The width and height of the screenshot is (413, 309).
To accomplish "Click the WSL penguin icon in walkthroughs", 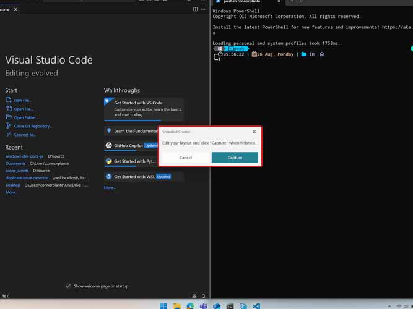I will coord(108,177).
